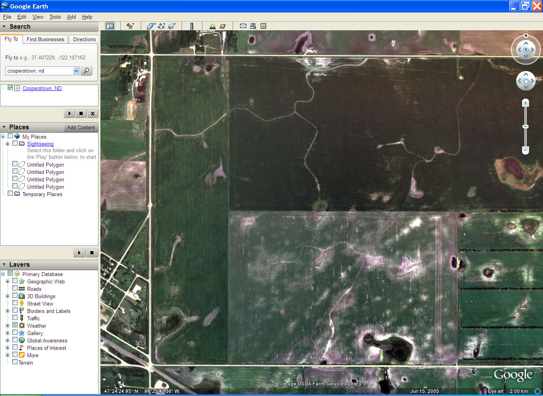Toggle the sidebar panel button
The height and width of the screenshot is (396, 543).
point(110,26)
